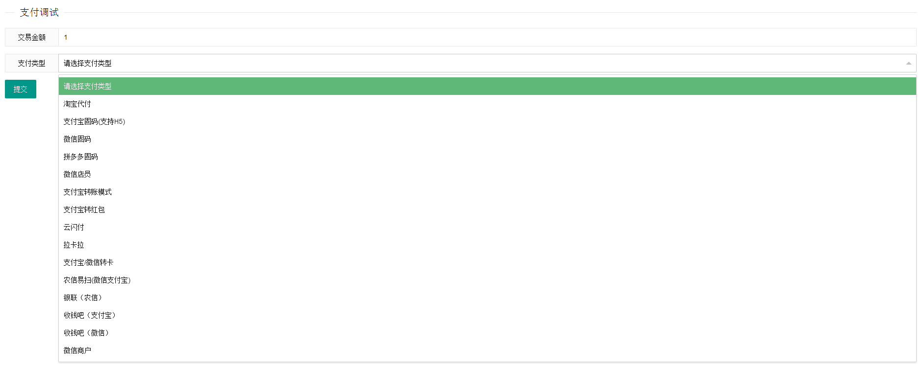Pick 微信固码 payment type

tap(77, 139)
